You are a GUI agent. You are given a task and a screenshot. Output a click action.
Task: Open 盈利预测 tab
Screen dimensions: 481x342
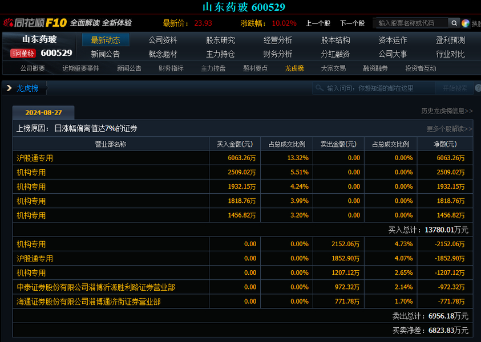click(x=450, y=40)
